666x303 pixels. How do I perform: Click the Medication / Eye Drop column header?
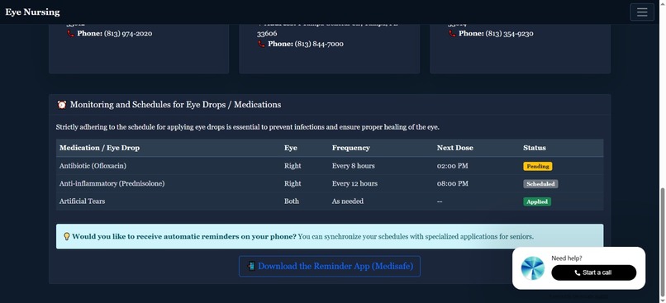99,148
